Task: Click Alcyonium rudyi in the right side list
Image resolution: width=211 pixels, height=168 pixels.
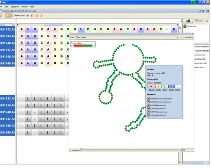Action: click(x=201, y=63)
